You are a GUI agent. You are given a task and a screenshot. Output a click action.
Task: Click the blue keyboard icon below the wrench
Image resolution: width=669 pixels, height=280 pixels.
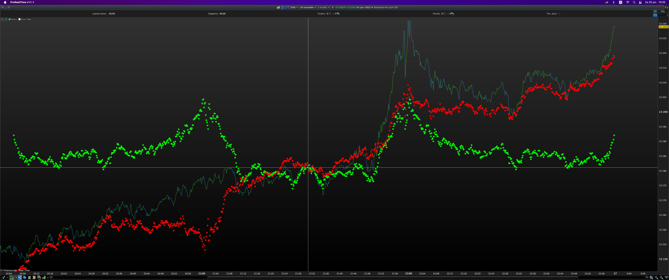coord(655,15)
